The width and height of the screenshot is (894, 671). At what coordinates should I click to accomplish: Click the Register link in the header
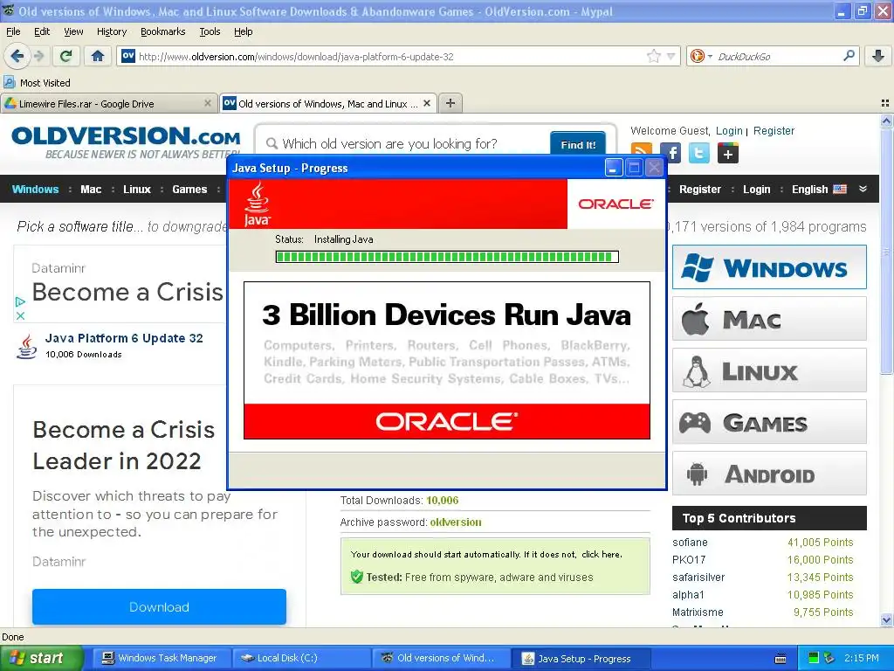tap(774, 131)
